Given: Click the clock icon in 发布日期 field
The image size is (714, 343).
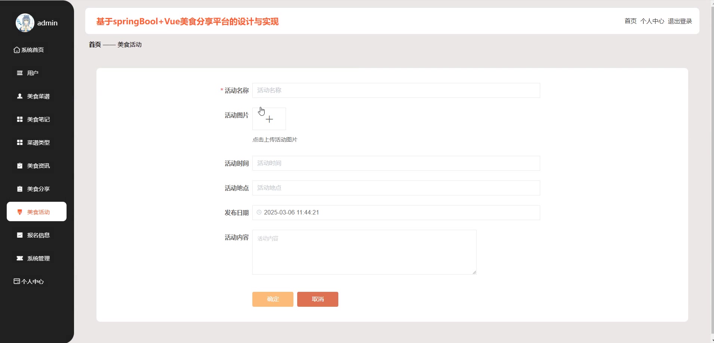Looking at the screenshot, I should [x=259, y=212].
